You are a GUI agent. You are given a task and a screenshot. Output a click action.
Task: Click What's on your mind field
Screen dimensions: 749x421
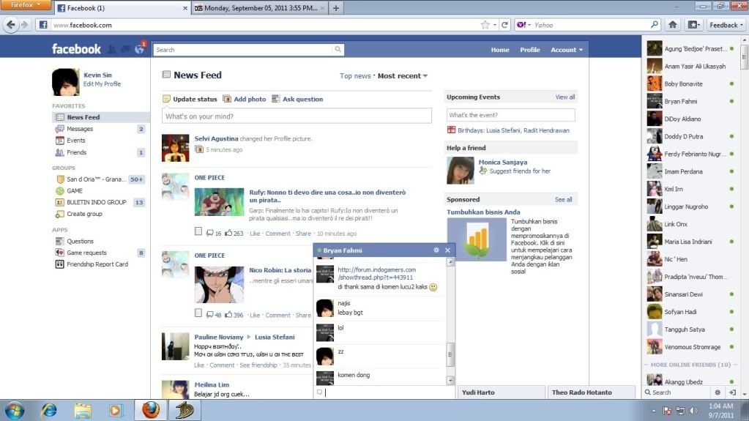297,116
